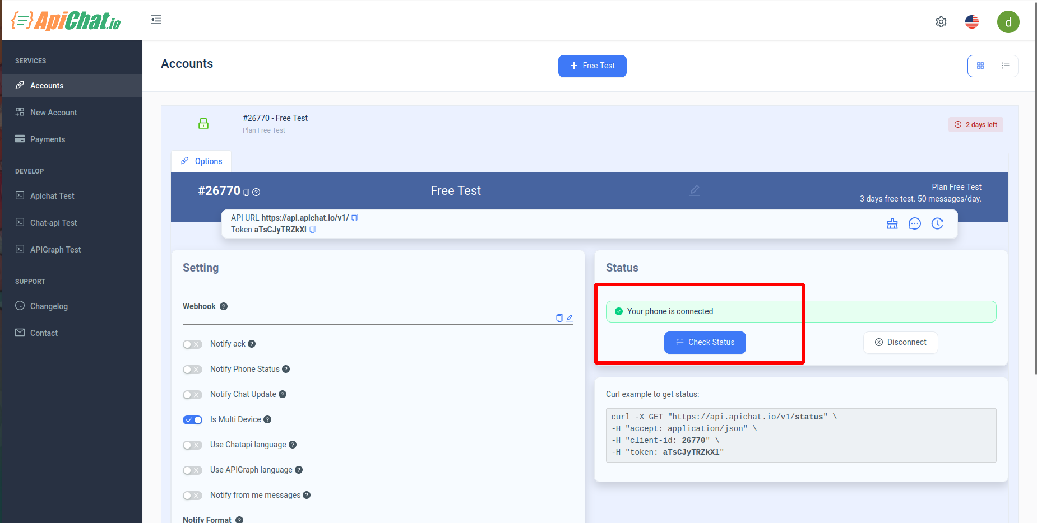1037x523 pixels.
Task: Collapse the sidebar with the menu-fold icon
Action: point(156,20)
